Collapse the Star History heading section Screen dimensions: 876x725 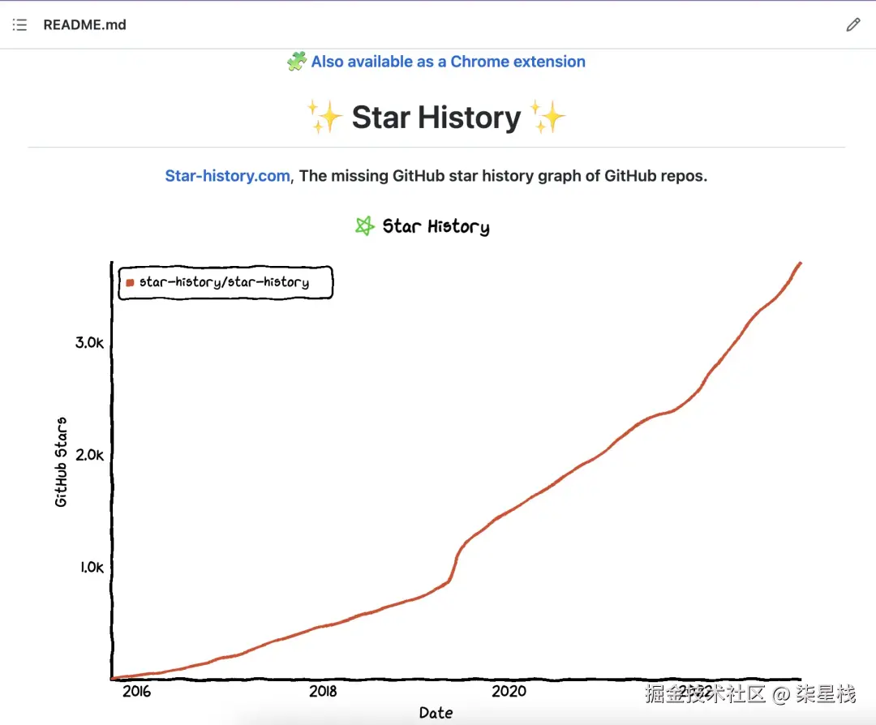point(436,117)
